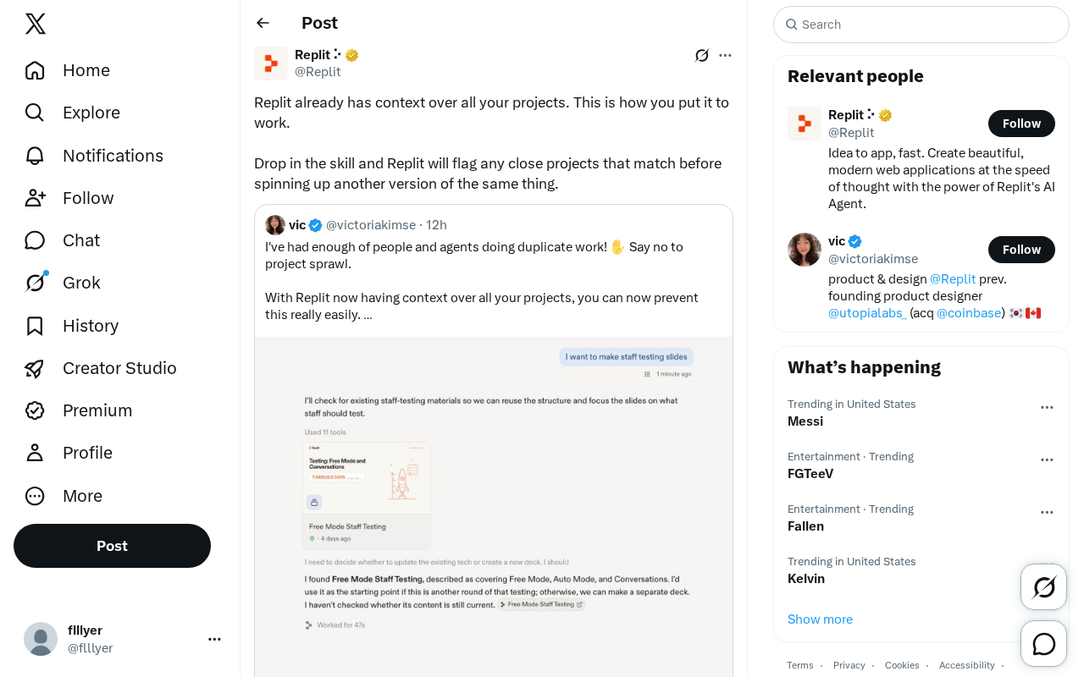Click the Search input field
Viewport: 1084px width, 677px height.
tap(921, 25)
